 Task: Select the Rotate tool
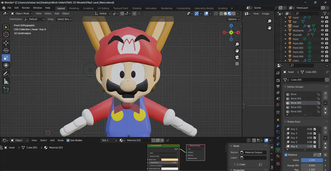pyautogui.click(x=6, y=50)
